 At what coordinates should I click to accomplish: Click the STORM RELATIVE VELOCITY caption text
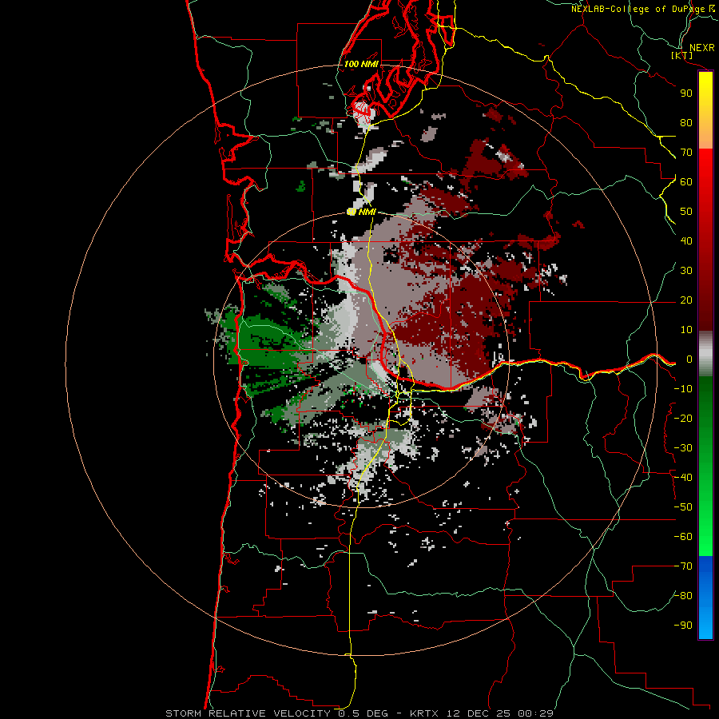pyautogui.click(x=248, y=713)
